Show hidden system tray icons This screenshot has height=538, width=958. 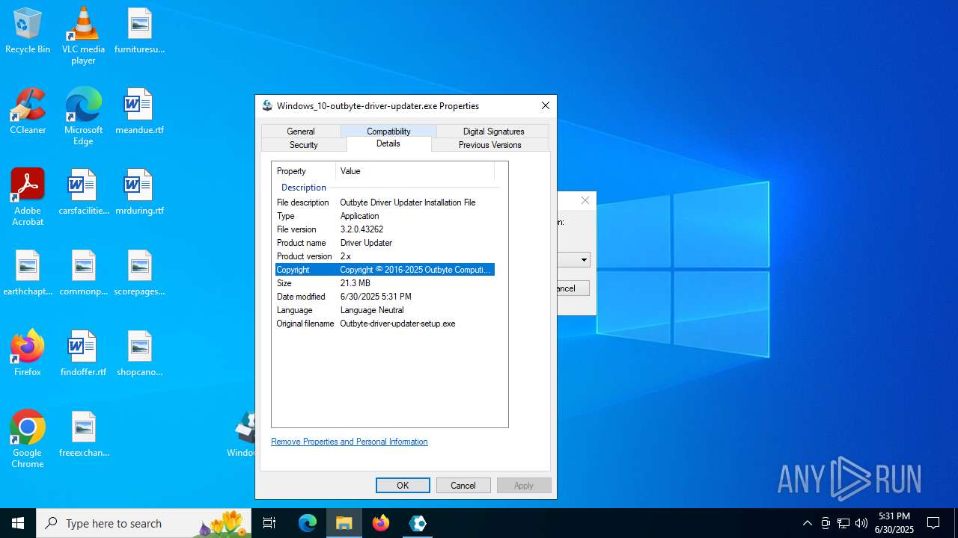[x=807, y=523]
